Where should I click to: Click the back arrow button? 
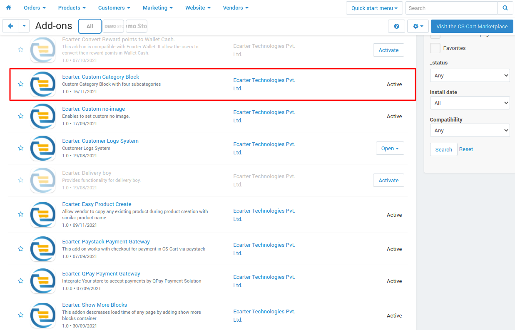point(10,26)
